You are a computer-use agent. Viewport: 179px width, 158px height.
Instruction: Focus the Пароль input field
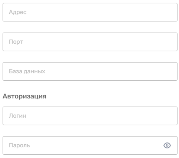coord(90,145)
